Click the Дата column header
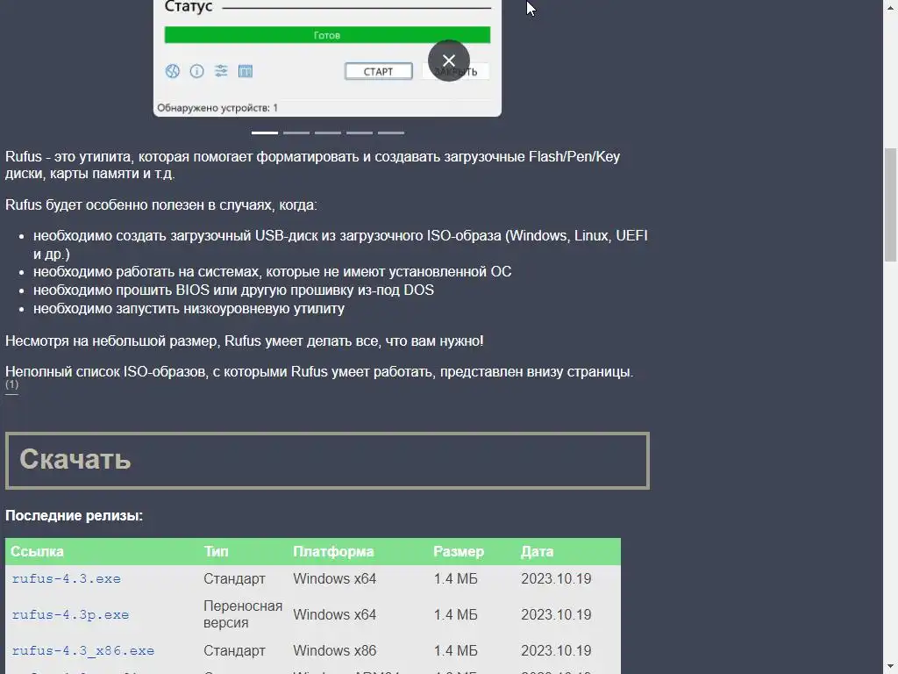The height and width of the screenshot is (674, 898). [537, 551]
